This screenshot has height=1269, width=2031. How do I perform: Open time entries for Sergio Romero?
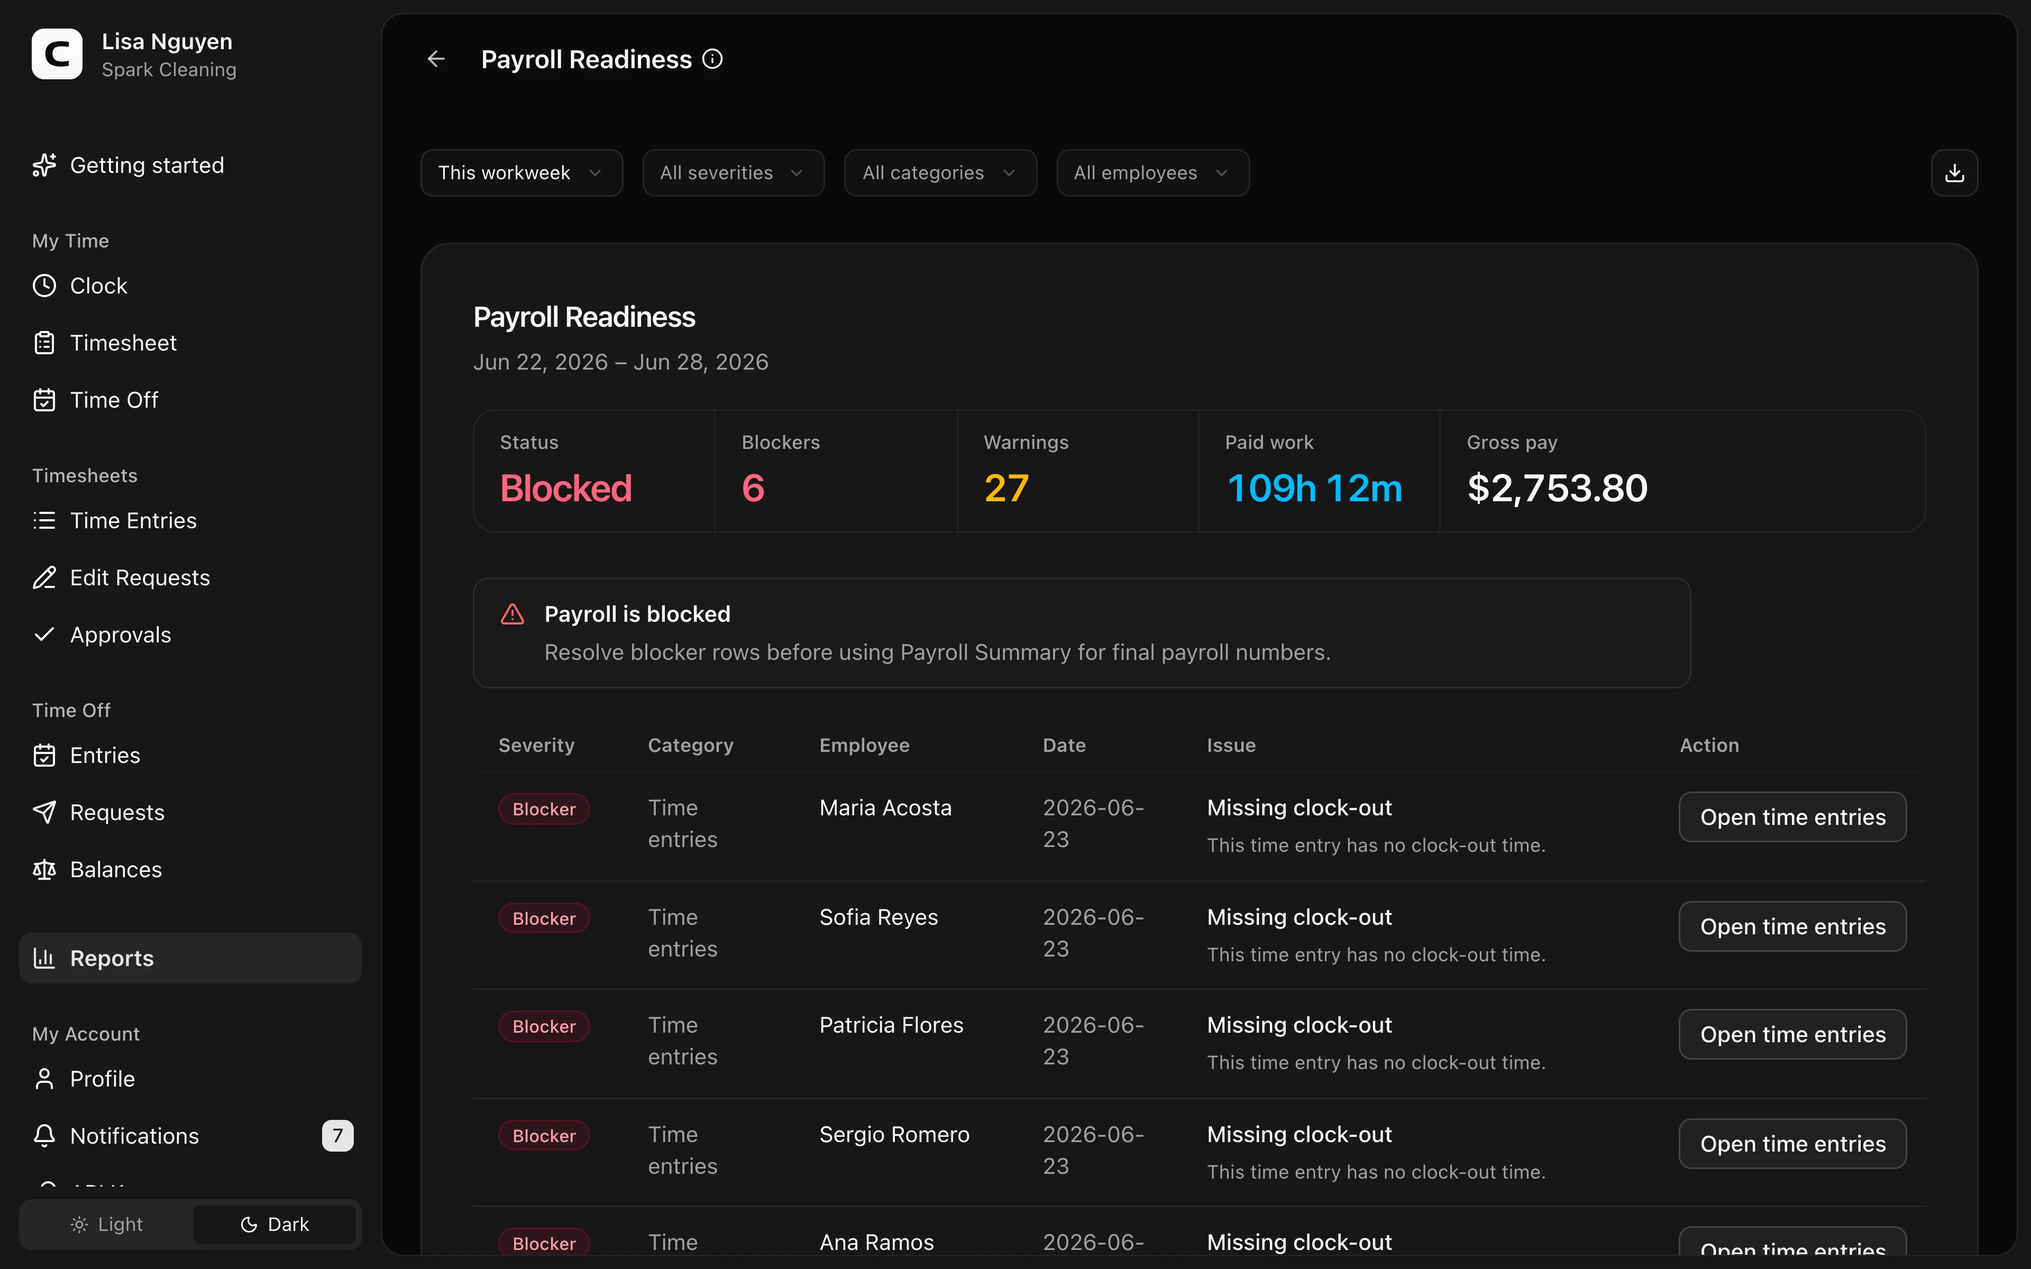coord(1792,1143)
